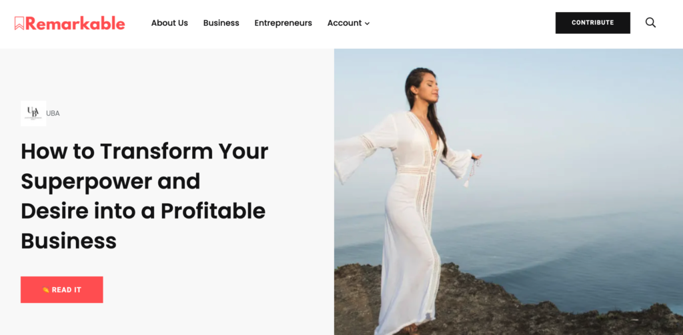Open the Account menu
The width and height of the screenshot is (683, 335).
[348, 23]
